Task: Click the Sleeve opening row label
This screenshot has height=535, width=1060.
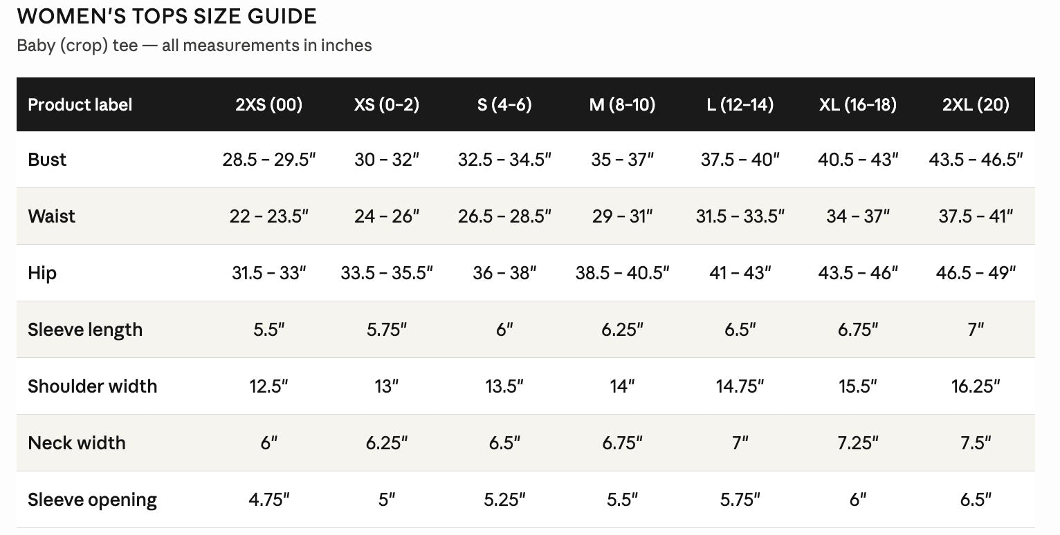Action: click(92, 500)
